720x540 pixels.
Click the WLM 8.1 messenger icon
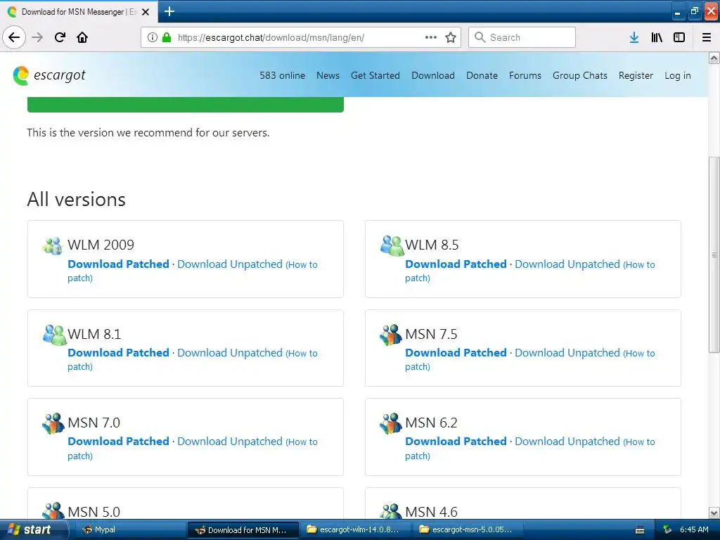[55, 335]
